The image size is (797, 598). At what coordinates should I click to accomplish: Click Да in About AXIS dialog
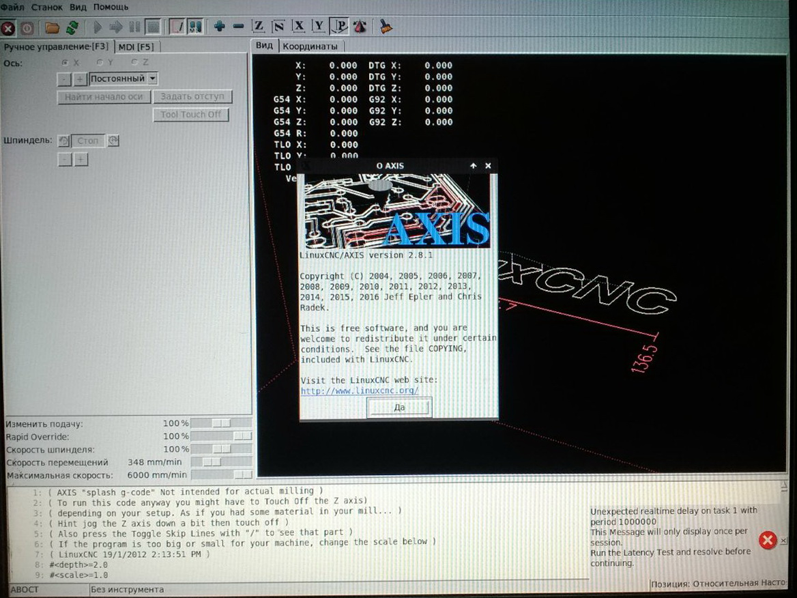(399, 408)
